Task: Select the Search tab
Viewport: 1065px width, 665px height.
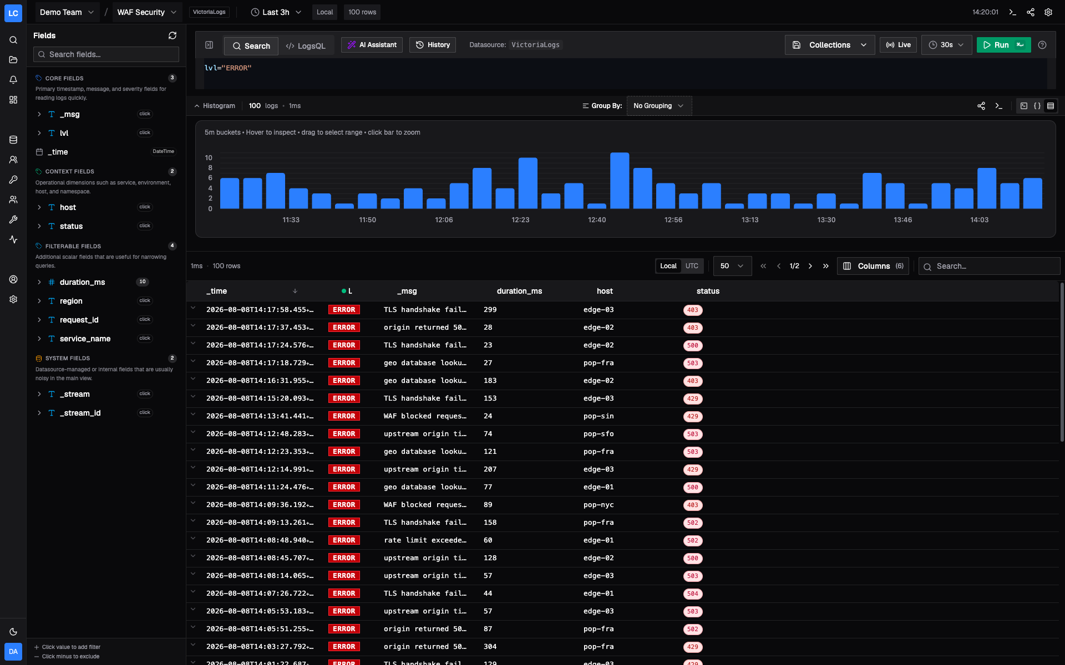Action: (x=251, y=46)
